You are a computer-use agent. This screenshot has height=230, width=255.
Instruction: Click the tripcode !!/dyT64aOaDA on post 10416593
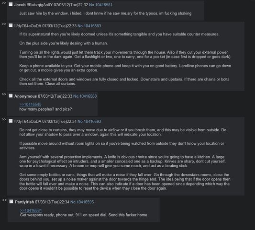[x=28, y=121]
